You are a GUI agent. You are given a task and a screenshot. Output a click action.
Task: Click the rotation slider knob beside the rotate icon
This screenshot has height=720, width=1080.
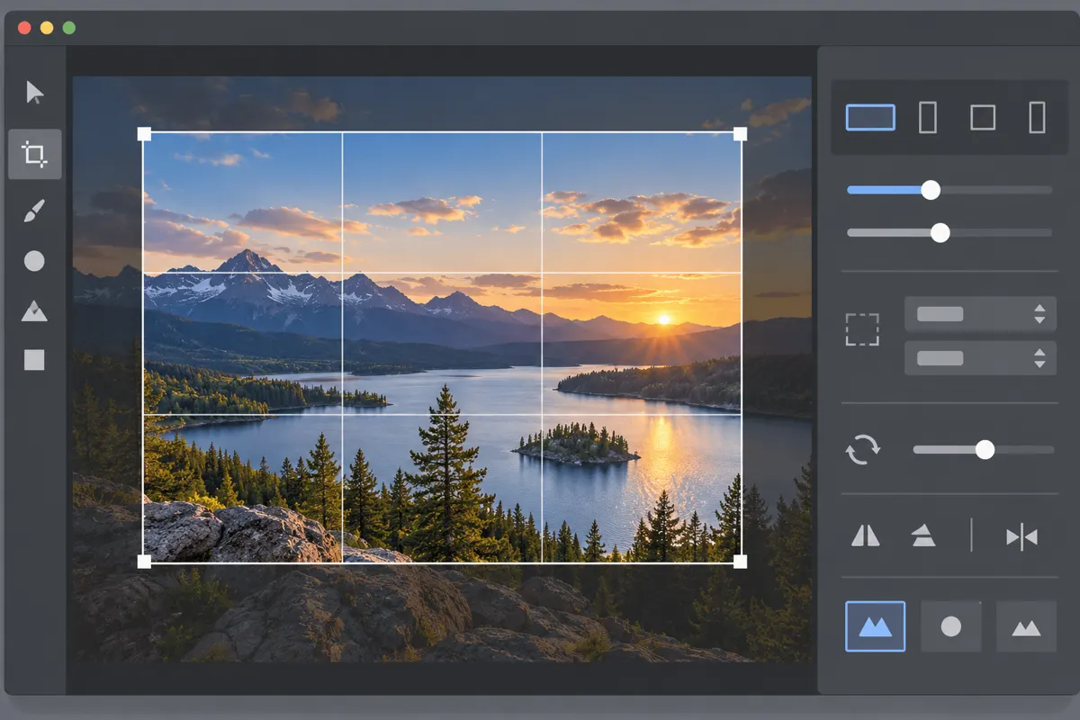pyautogui.click(x=985, y=449)
